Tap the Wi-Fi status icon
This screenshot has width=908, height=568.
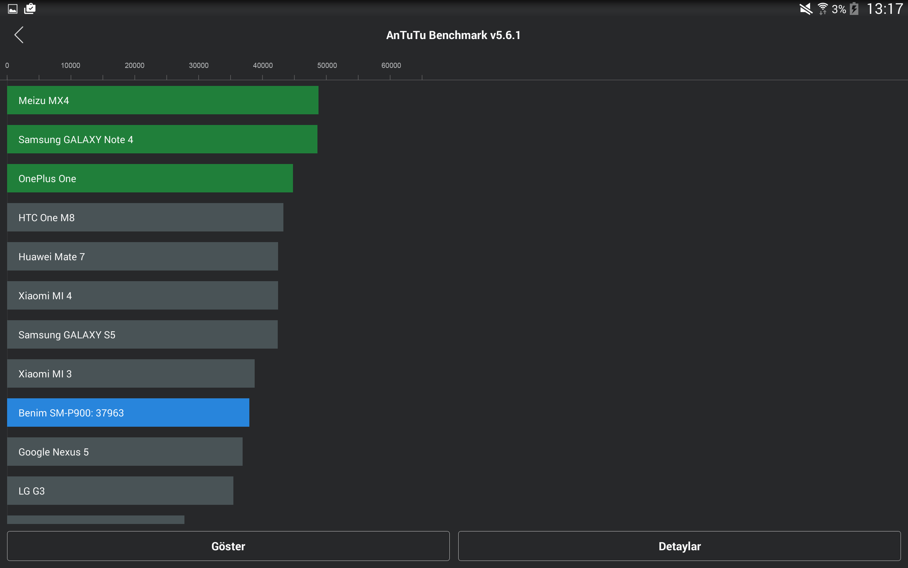click(823, 9)
